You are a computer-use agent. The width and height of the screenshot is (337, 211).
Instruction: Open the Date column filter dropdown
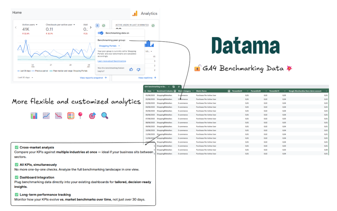(154, 91)
